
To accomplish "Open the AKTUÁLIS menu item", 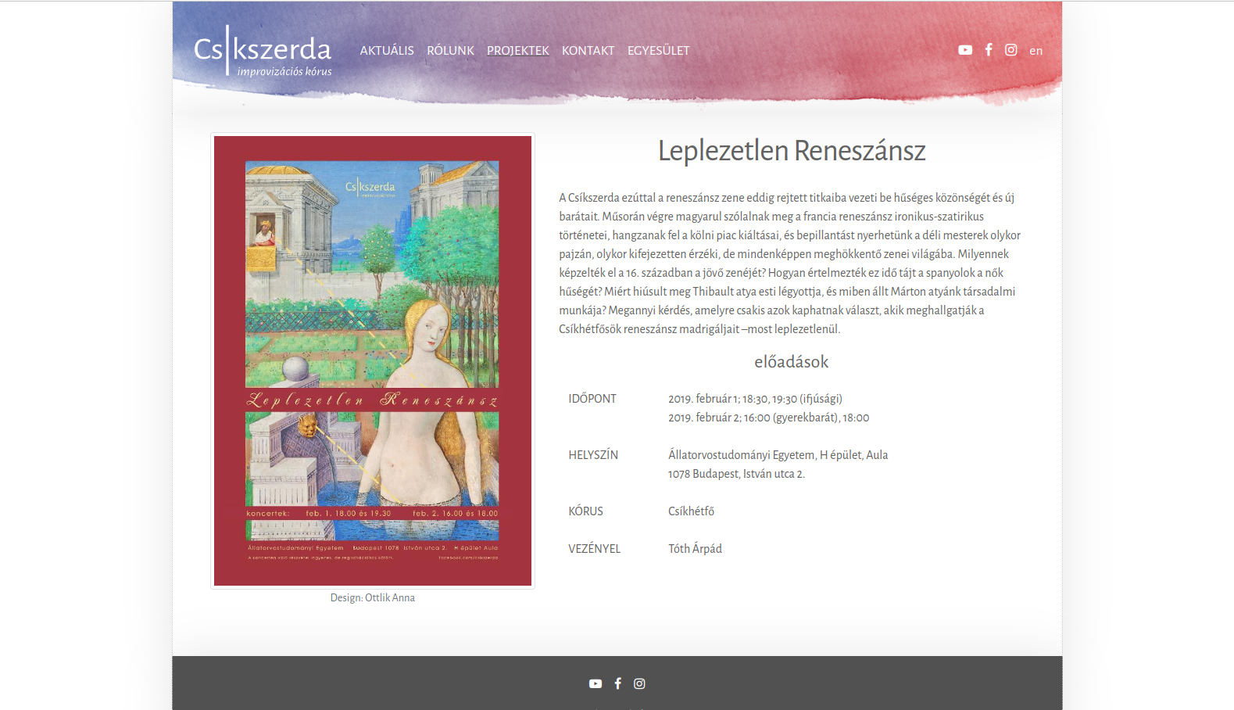I will (x=387, y=51).
